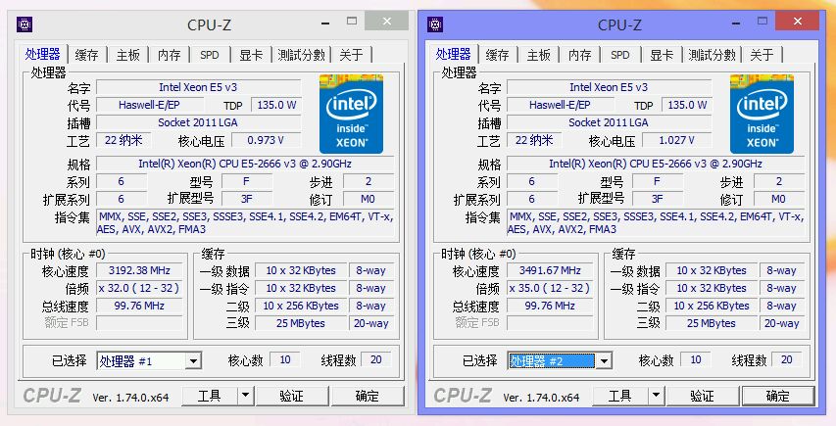Image resolution: width=836 pixels, height=426 pixels.
Task: Switch to 主板 tab in the right window
Action: click(538, 55)
